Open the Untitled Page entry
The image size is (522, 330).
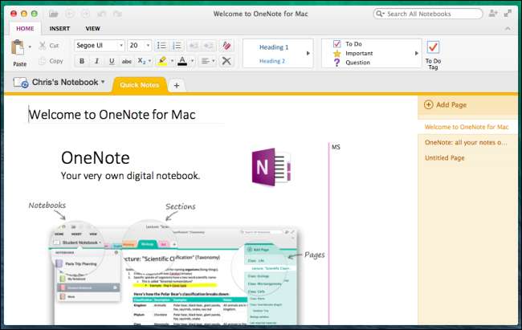pyautogui.click(x=444, y=158)
